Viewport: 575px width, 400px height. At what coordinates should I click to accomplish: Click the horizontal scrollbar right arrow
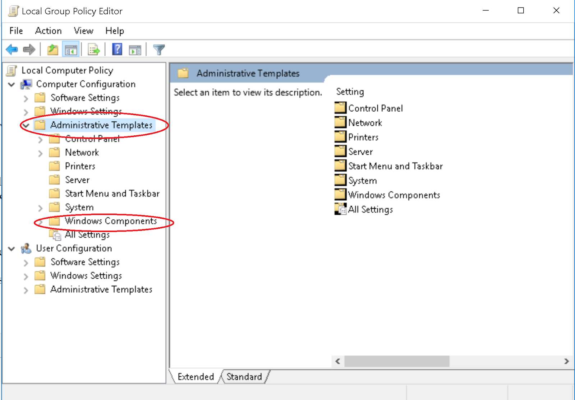point(566,361)
